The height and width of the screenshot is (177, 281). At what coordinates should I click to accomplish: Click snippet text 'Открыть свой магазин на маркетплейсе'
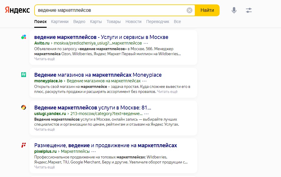click(71, 87)
